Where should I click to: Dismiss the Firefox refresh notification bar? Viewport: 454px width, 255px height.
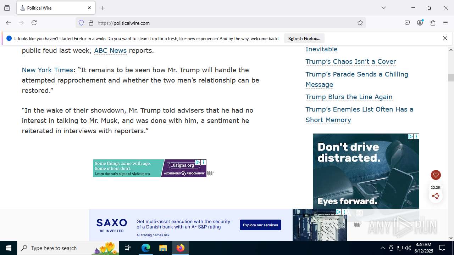(x=445, y=38)
